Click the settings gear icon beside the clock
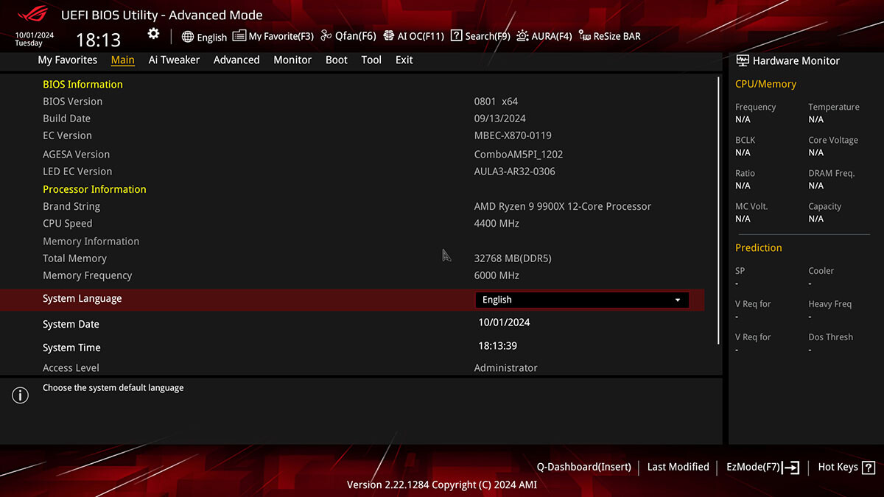The height and width of the screenshot is (497, 884). (x=153, y=34)
